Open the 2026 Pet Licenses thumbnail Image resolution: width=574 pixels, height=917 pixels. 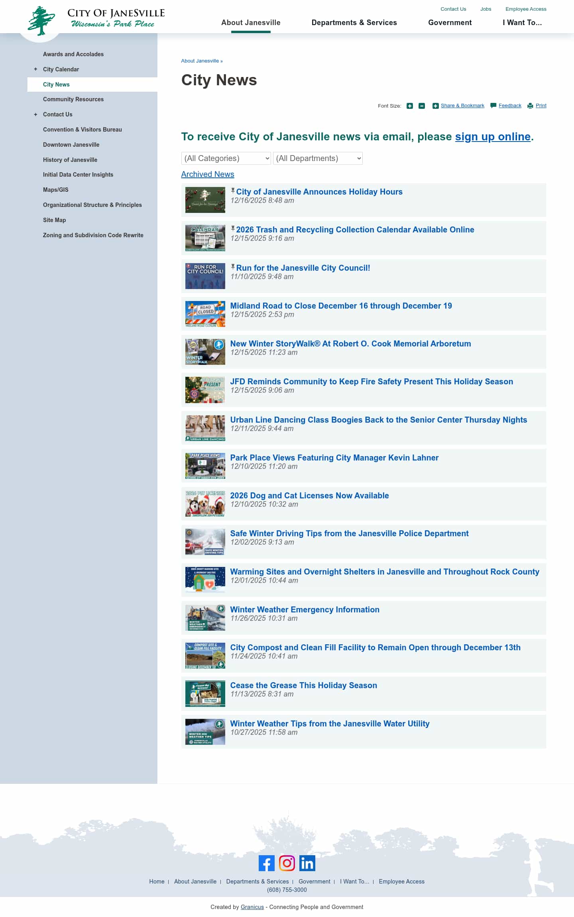tap(205, 504)
